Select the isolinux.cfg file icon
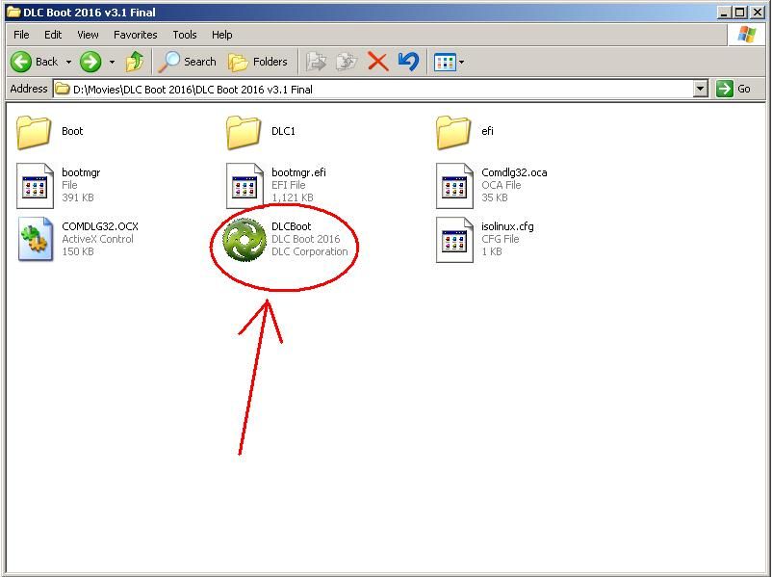Image resolution: width=772 pixels, height=577 pixels. coord(454,240)
